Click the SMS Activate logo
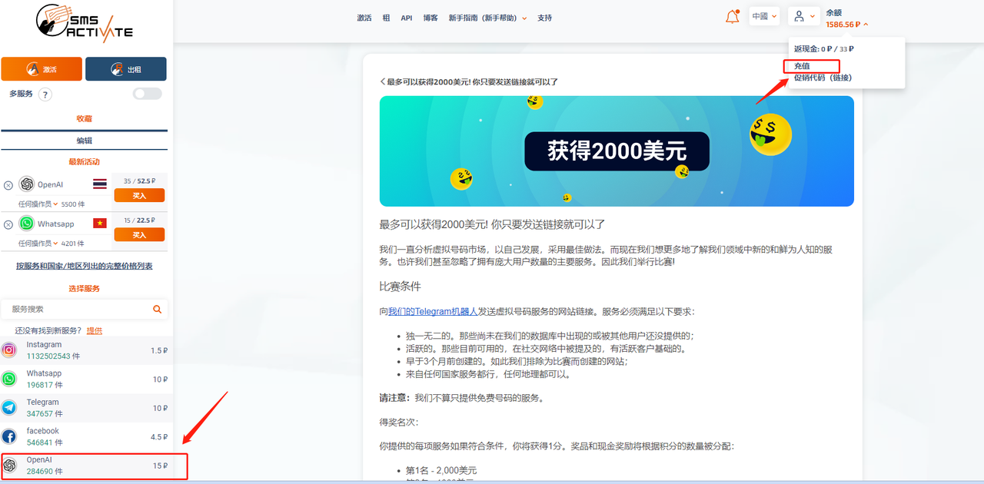984x484 pixels. click(x=84, y=25)
